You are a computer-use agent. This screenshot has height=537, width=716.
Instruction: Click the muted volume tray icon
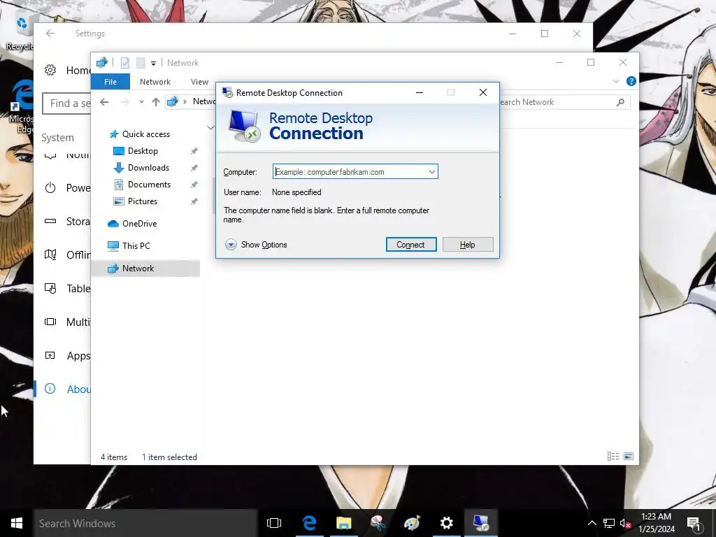(x=625, y=523)
